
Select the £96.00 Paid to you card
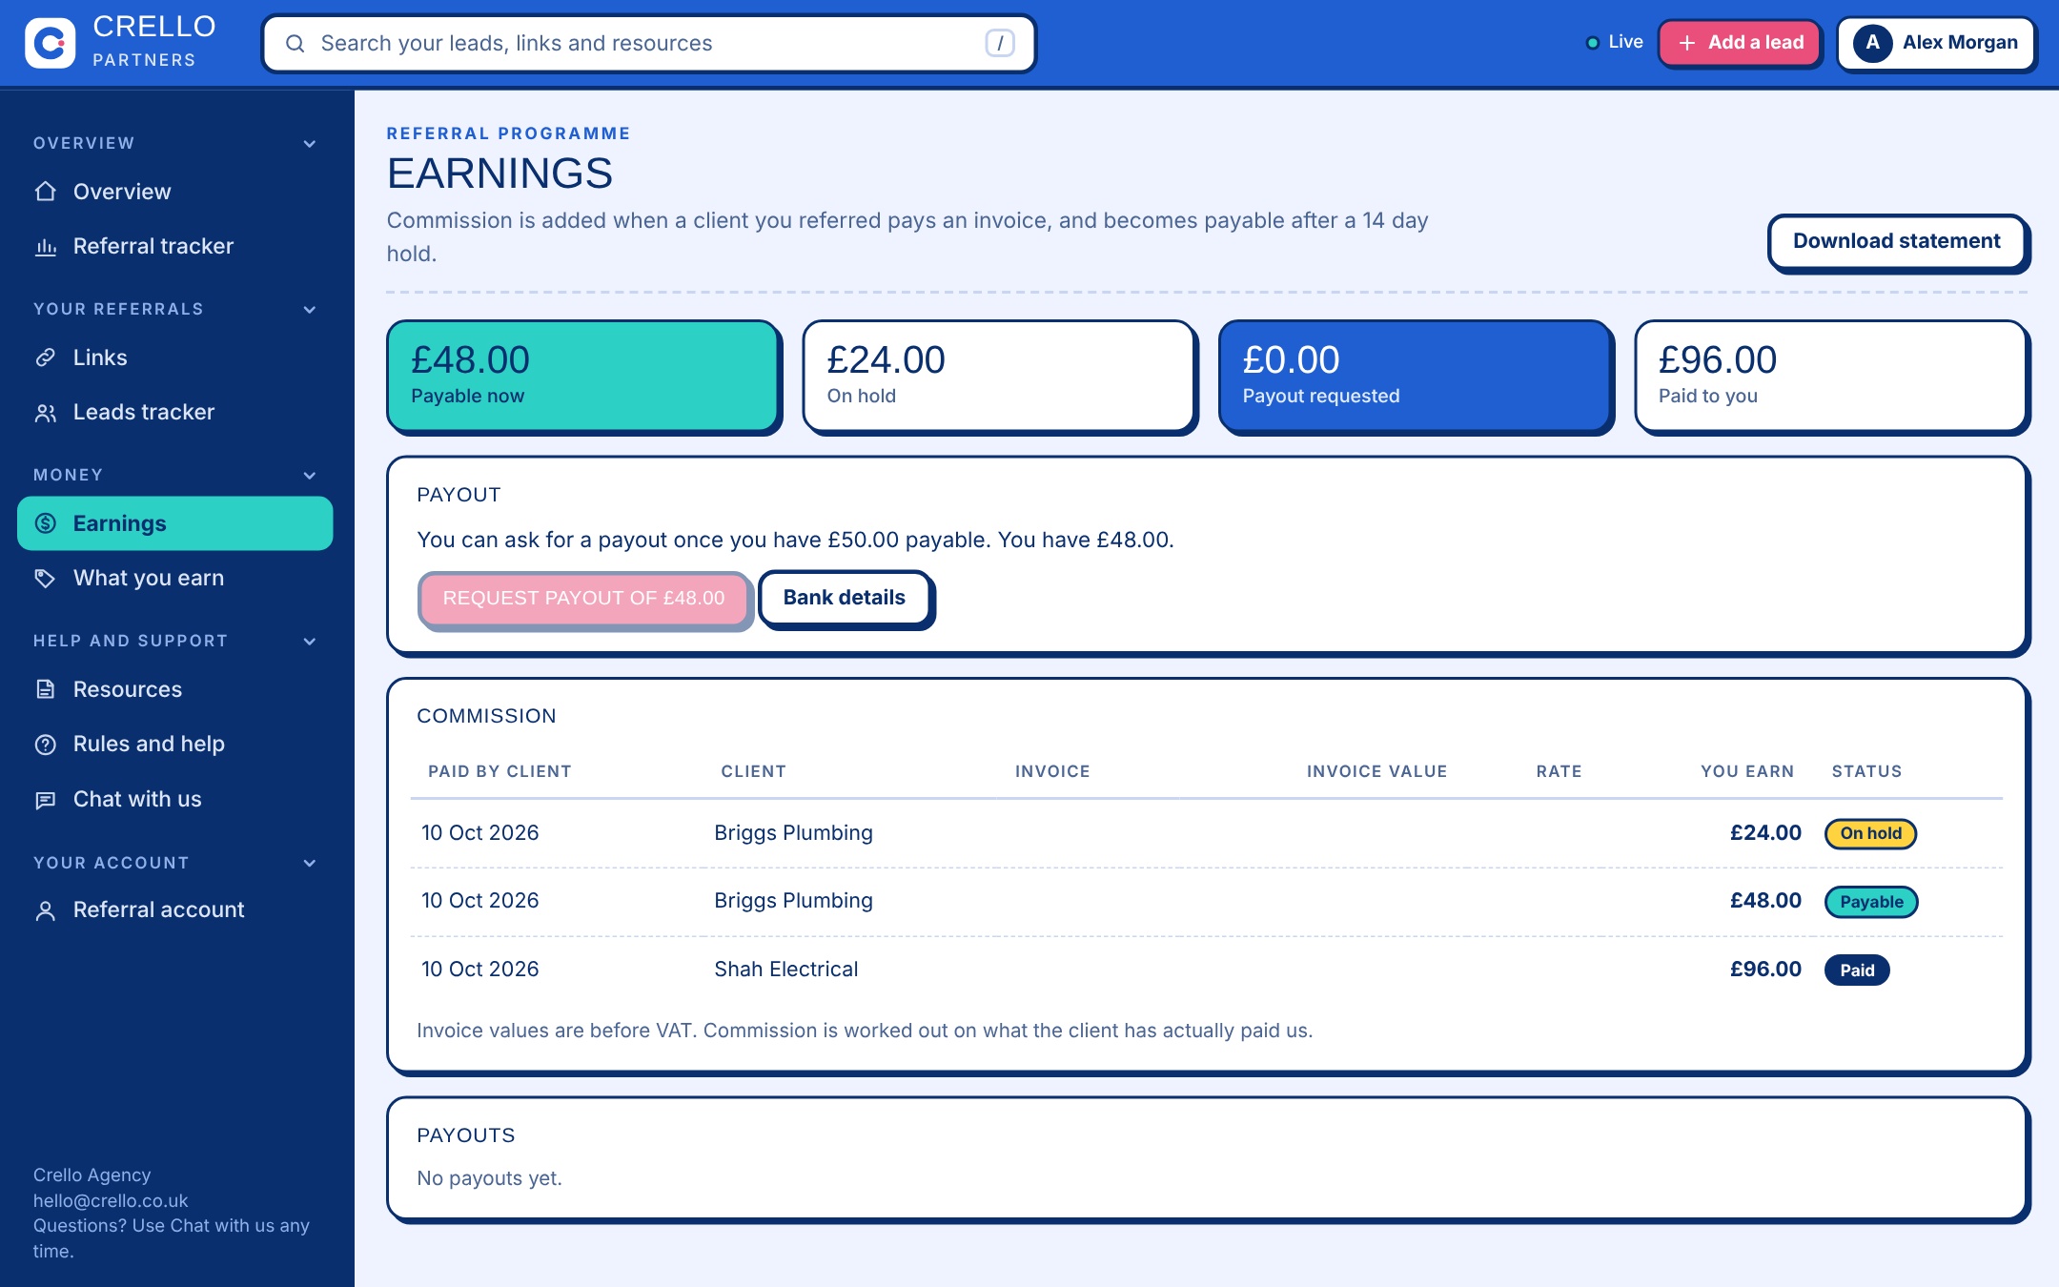click(1830, 376)
